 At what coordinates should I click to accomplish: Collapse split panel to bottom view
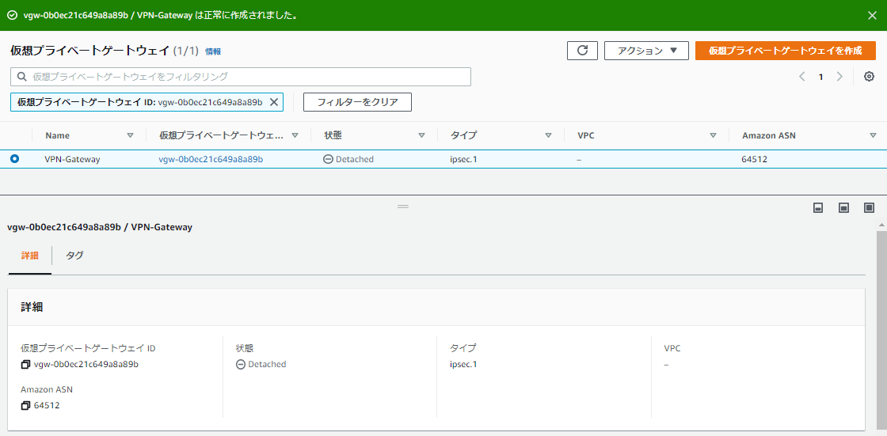[x=818, y=207]
